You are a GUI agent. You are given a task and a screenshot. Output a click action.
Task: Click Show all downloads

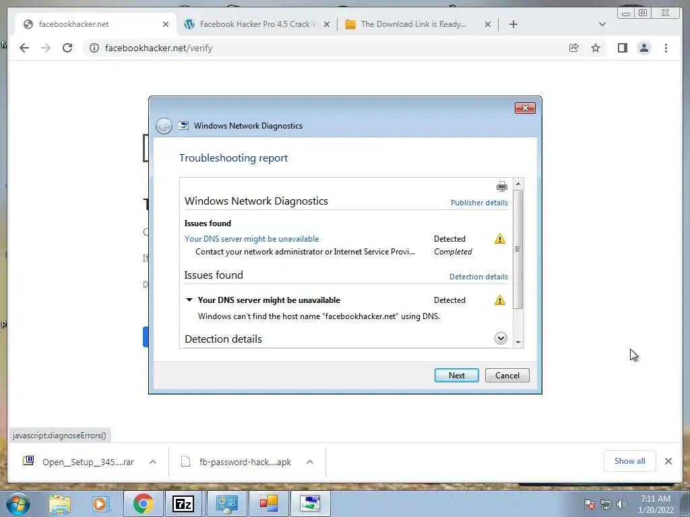click(630, 460)
